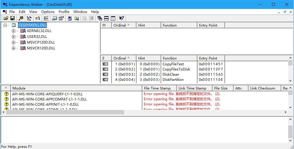Sort by Link Time Stamp column header
This screenshot has height=149, width=294.
pyautogui.click(x=194, y=88)
